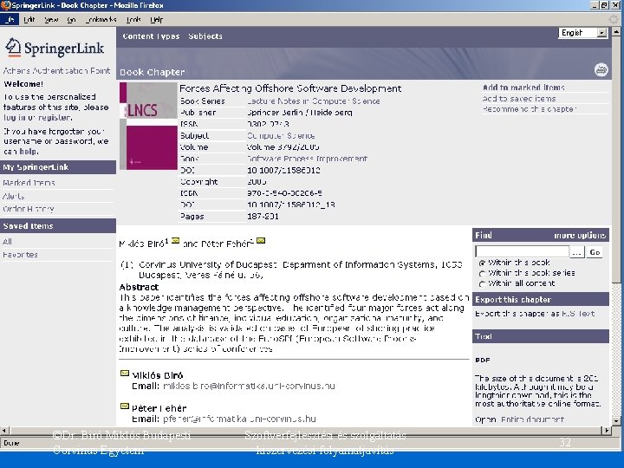
Task: Open the File menu
Action: (x=10, y=19)
